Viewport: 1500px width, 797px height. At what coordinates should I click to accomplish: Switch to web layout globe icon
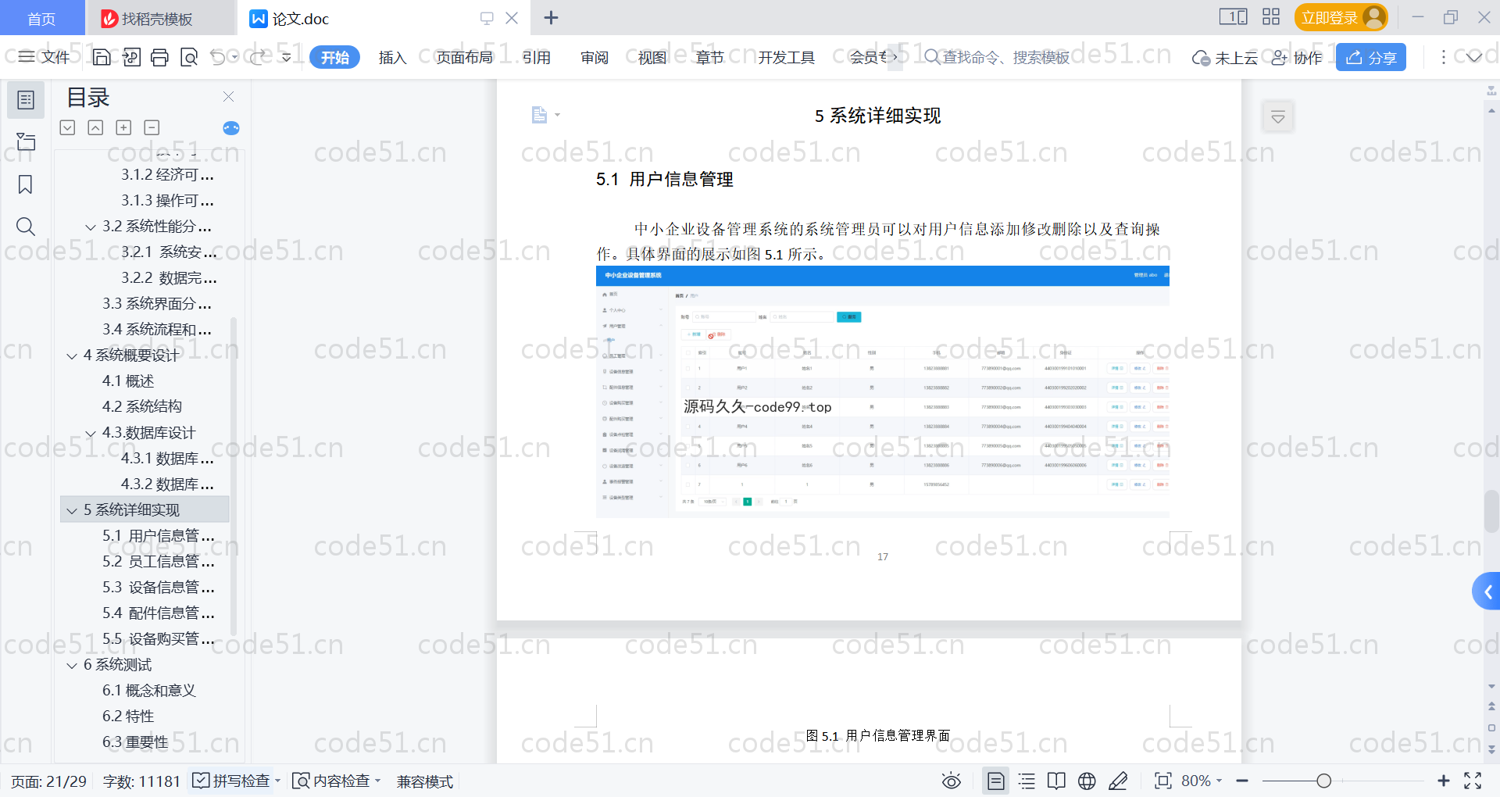point(1087,781)
